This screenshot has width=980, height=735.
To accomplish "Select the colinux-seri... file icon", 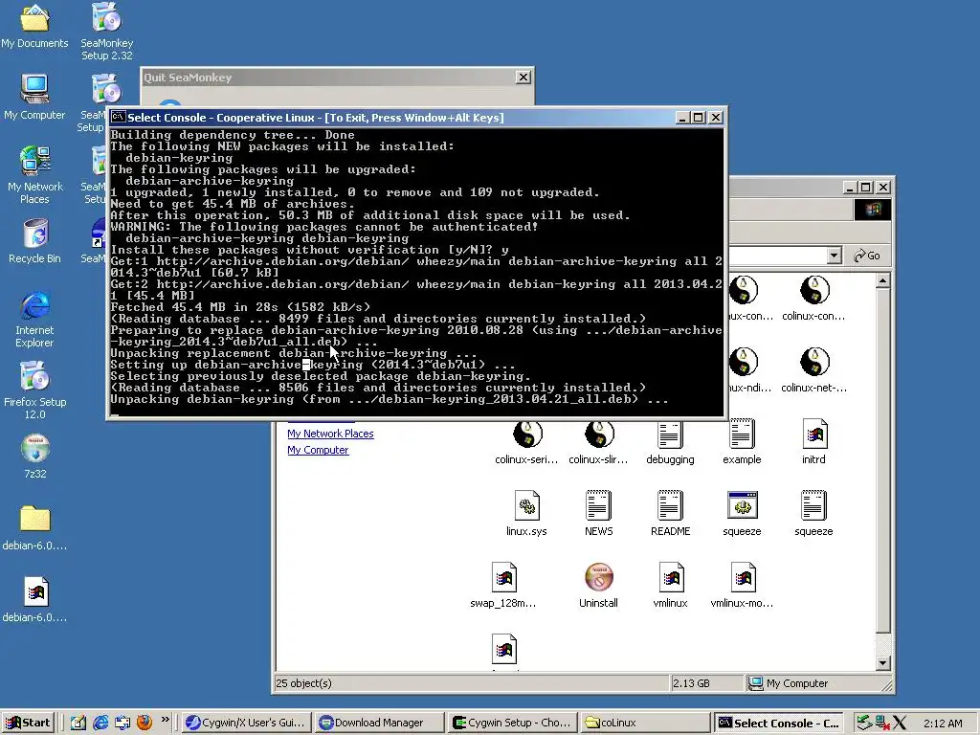I will click(x=527, y=442).
